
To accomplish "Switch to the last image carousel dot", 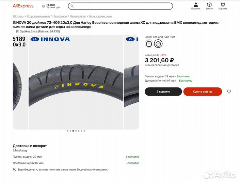I will tap(84, 131).
